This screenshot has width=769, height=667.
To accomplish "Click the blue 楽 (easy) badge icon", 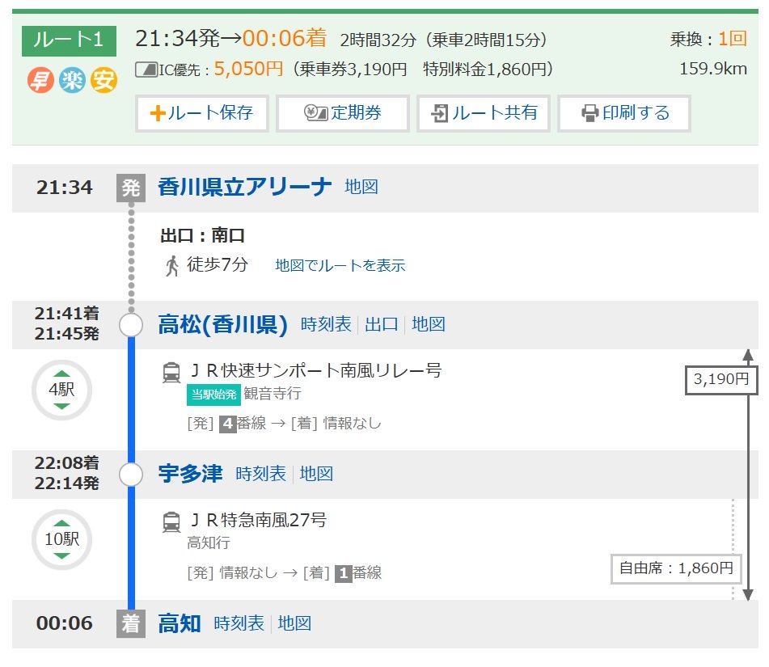I will tap(72, 80).
